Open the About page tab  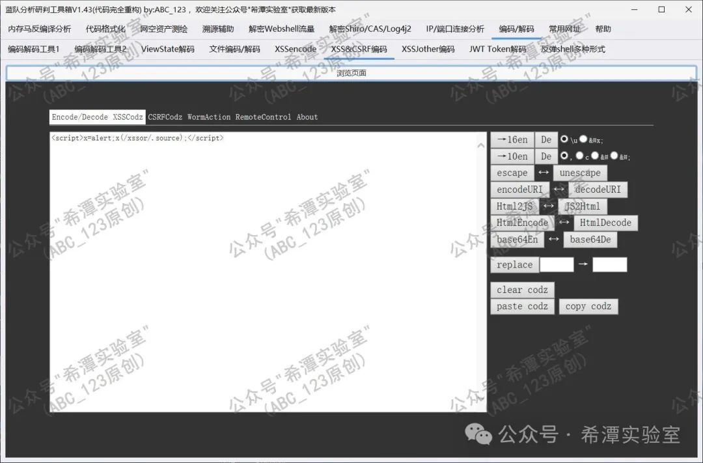pyautogui.click(x=307, y=117)
